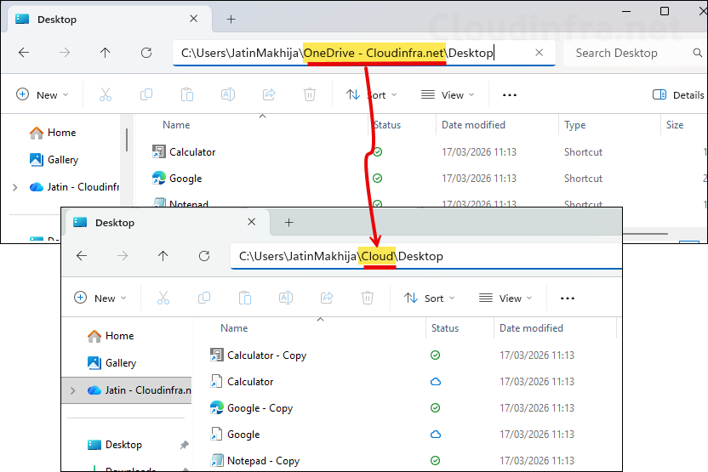The width and height of the screenshot is (708, 472).
Task: Expand Jatin - Cloudinfra node in back window
Action: [x=15, y=187]
